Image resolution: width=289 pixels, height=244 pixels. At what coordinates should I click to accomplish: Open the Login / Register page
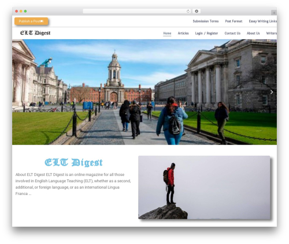[206, 33]
